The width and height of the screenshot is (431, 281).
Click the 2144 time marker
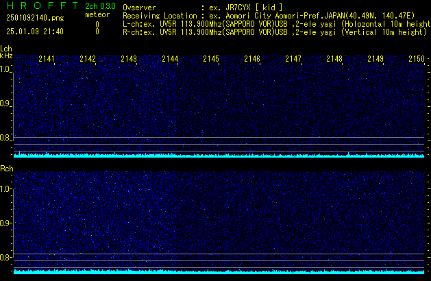click(170, 59)
